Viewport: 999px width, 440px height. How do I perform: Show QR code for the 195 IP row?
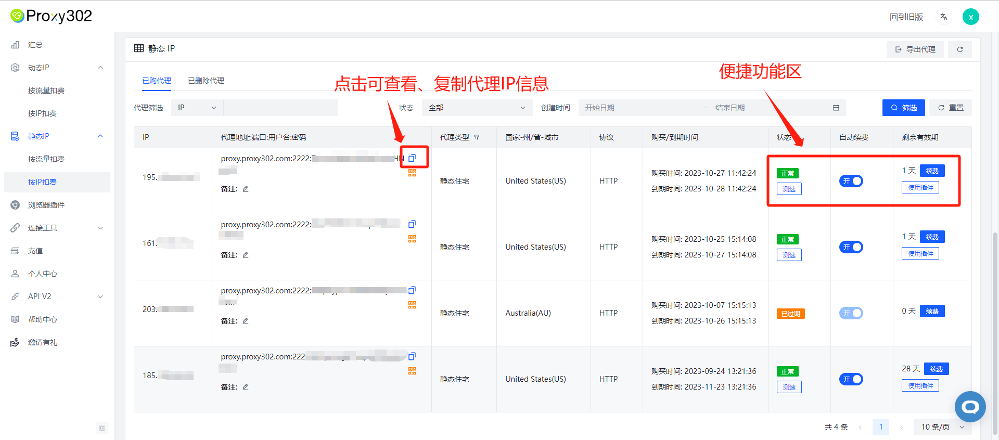pos(412,173)
